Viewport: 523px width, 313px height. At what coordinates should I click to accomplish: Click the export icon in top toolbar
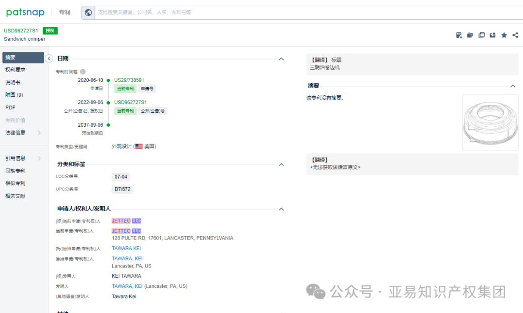coord(492,35)
